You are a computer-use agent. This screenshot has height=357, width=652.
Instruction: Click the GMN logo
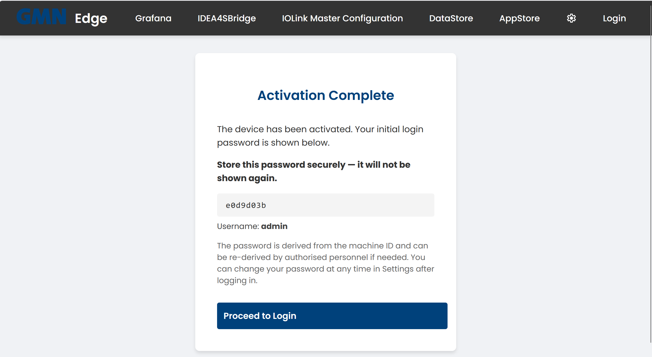click(x=41, y=17)
